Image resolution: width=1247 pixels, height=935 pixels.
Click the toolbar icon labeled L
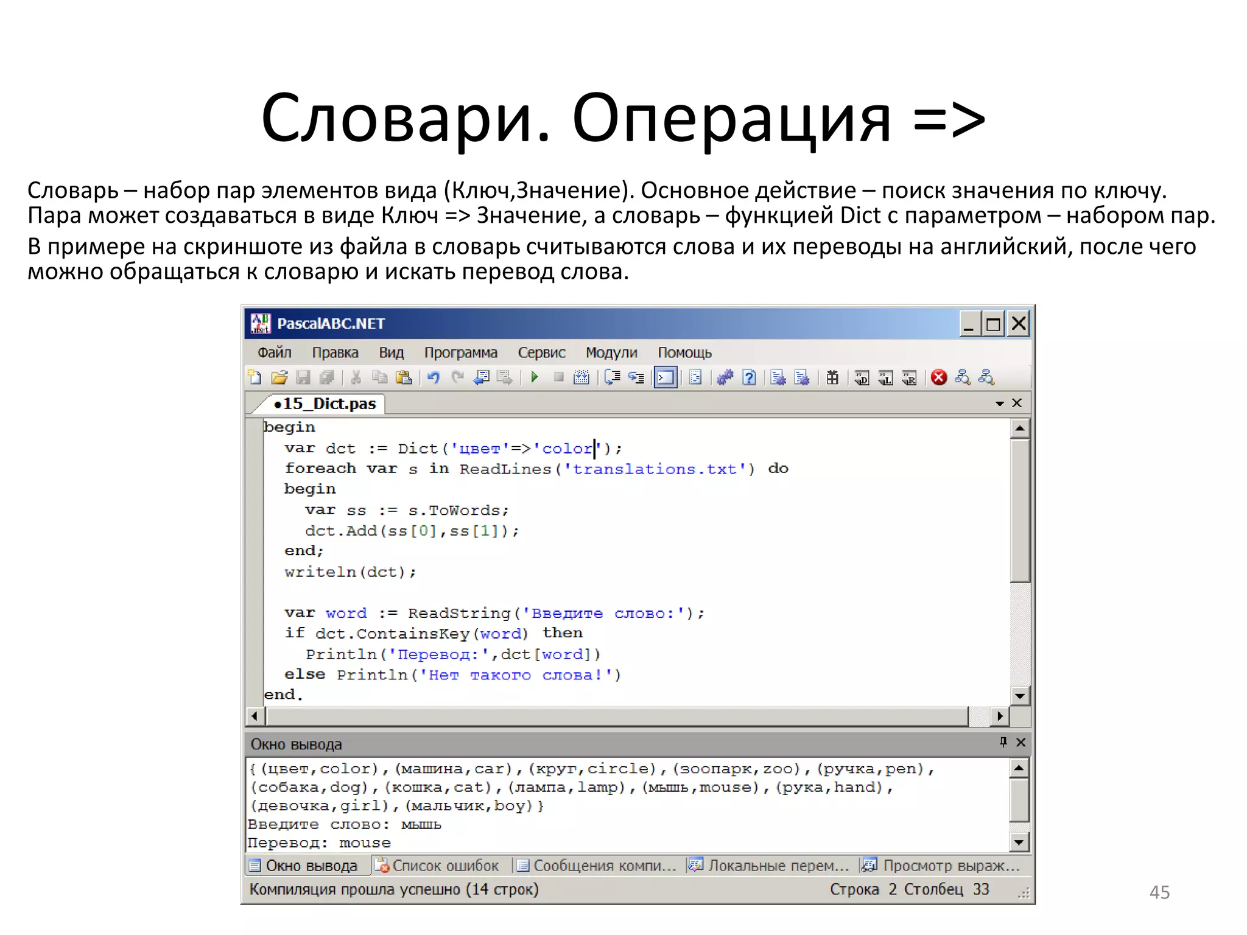(x=885, y=377)
